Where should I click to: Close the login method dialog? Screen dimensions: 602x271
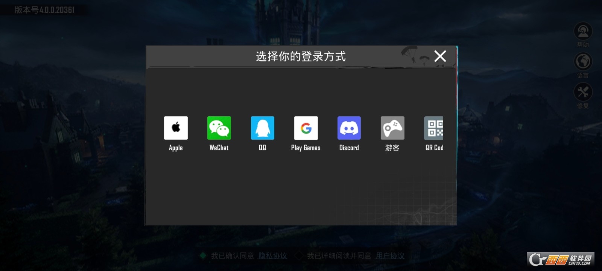point(440,56)
